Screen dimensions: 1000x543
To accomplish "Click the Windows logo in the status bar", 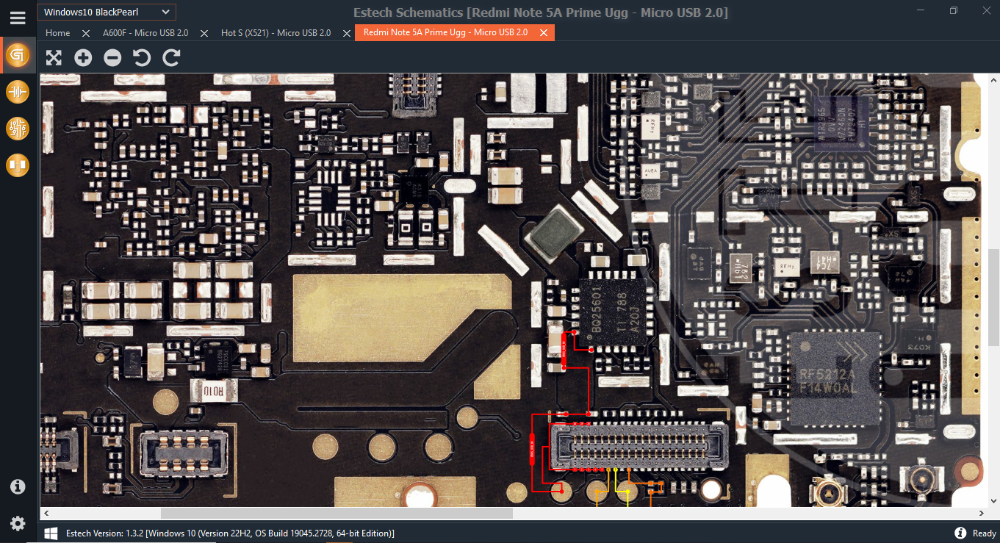I will (51, 533).
